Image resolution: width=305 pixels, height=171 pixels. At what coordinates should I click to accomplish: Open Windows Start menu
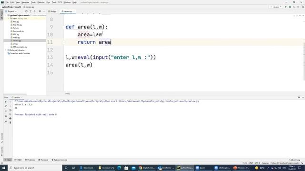point(4,168)
